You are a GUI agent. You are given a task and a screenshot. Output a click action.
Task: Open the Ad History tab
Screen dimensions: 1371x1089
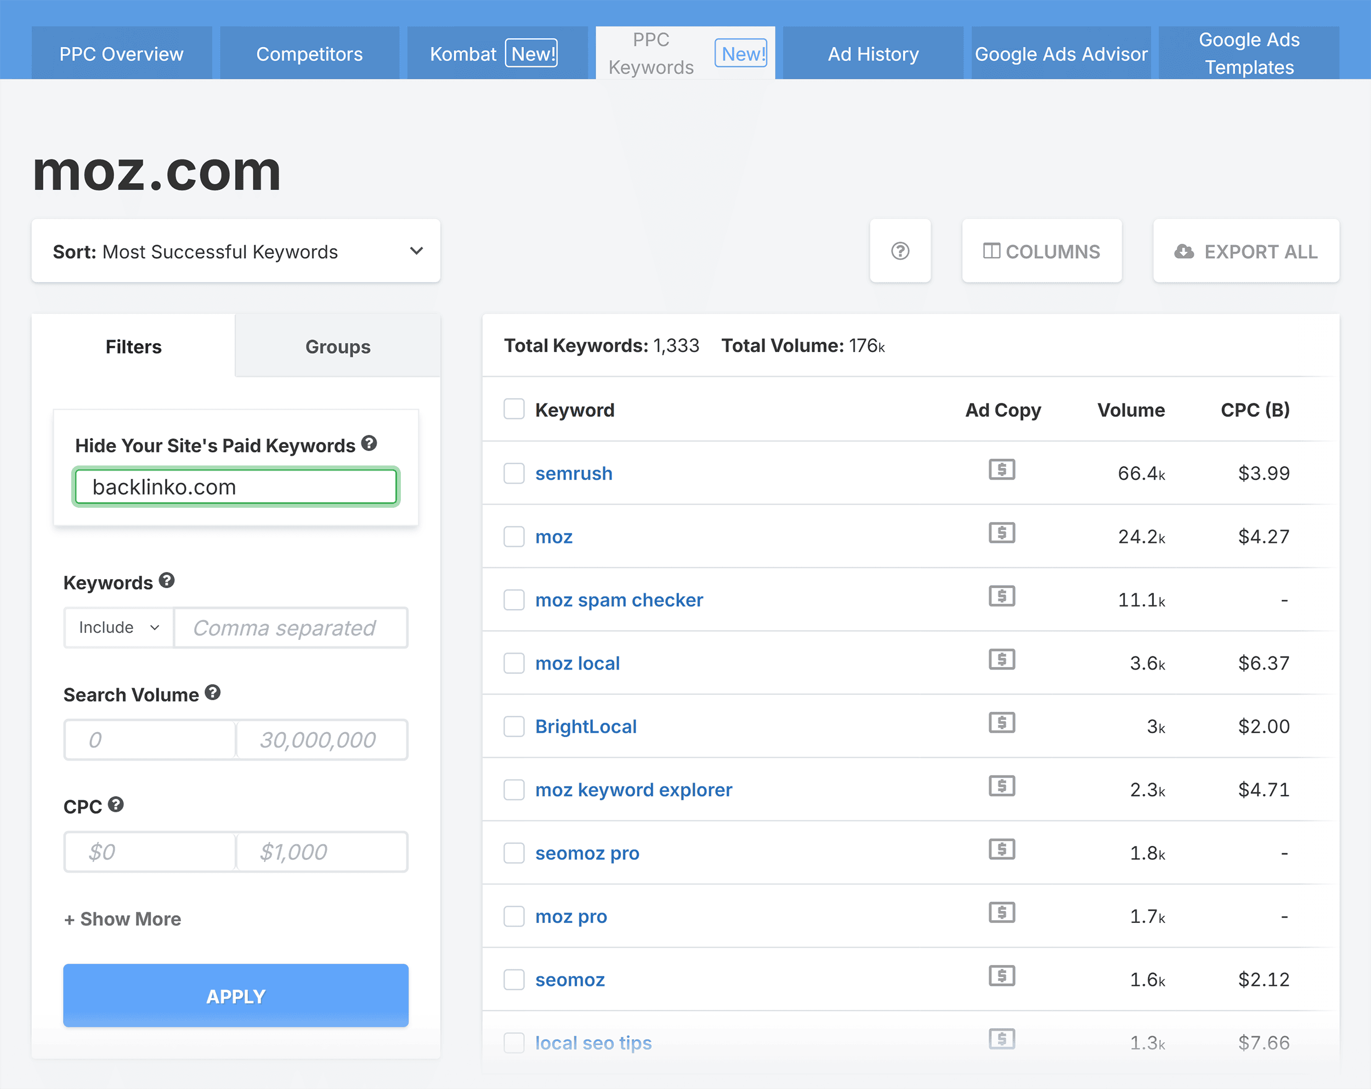tap(873, 53)
